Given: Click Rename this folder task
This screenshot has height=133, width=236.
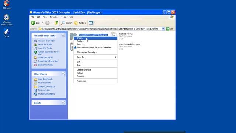Looking at the screenshot, I should pos(46,41).
